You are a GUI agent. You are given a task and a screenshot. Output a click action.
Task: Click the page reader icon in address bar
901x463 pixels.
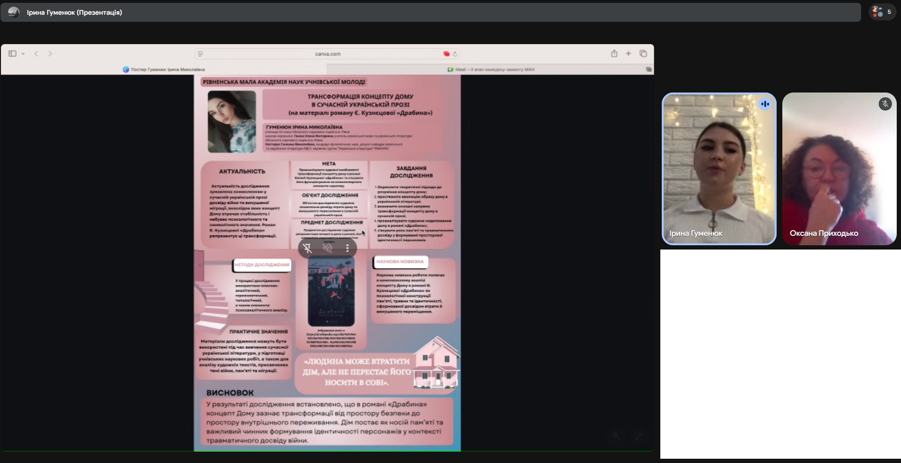[200, 54]
